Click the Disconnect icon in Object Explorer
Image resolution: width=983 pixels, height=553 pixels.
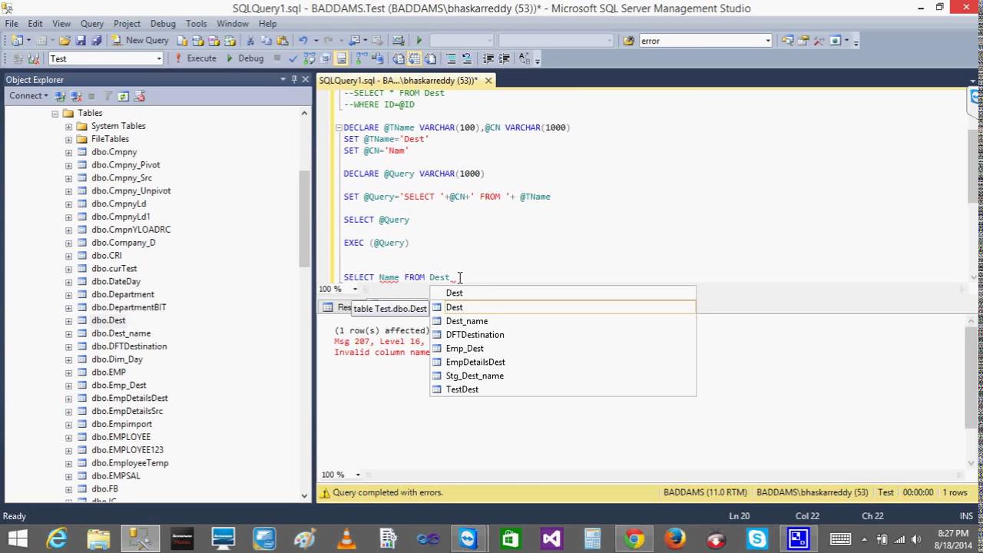[x=76, y=96]
